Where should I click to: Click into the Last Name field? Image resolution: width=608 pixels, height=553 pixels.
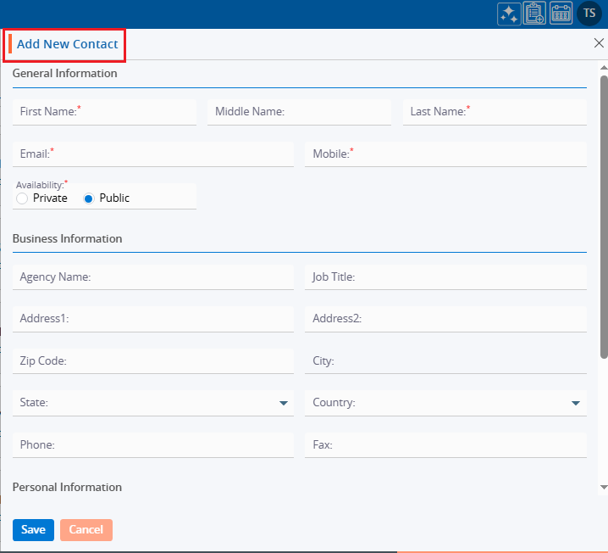(x=495, y=112)
